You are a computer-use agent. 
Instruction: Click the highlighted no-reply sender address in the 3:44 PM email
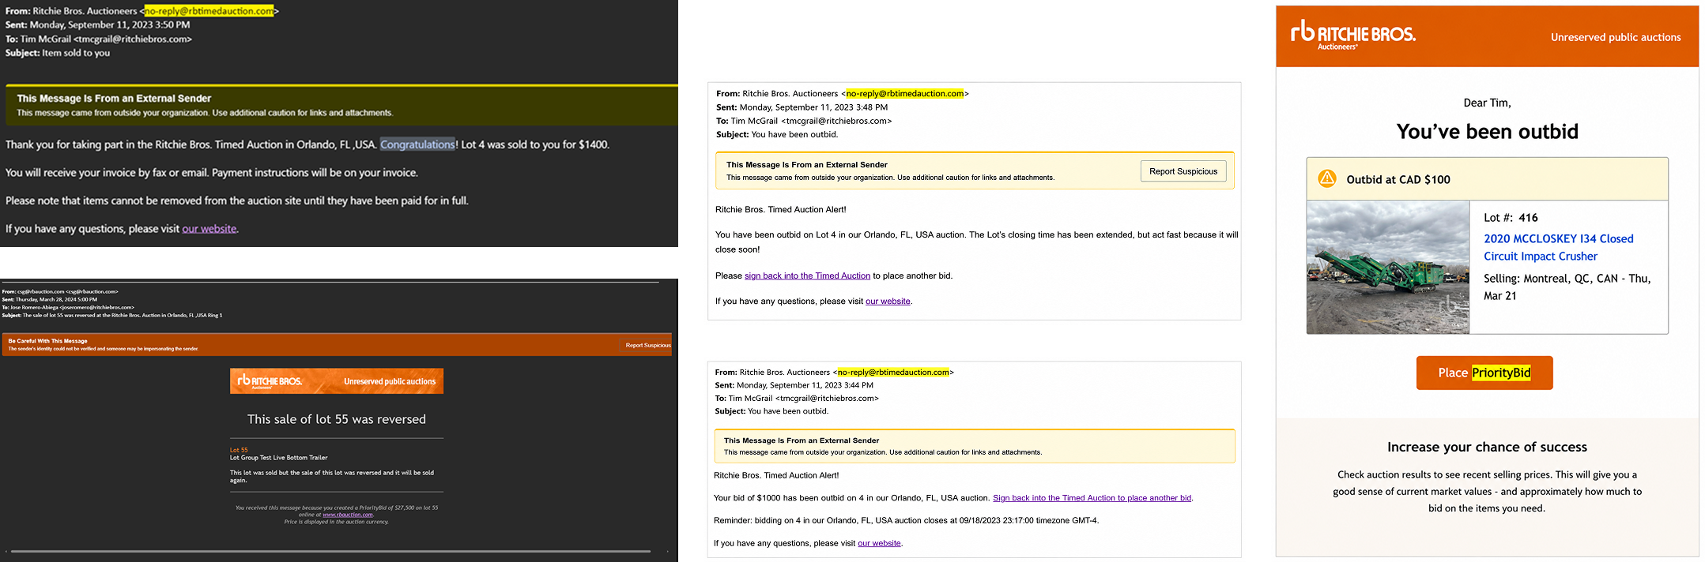893,372
